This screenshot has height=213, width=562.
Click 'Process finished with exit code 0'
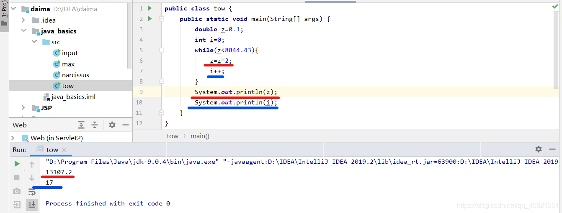click(108, 203)
